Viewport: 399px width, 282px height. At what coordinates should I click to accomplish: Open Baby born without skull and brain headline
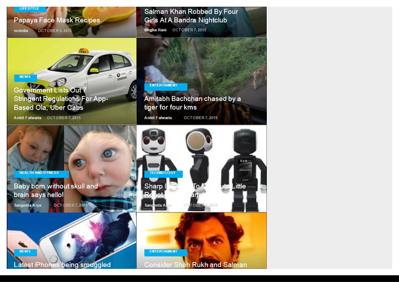click(56, 190)
